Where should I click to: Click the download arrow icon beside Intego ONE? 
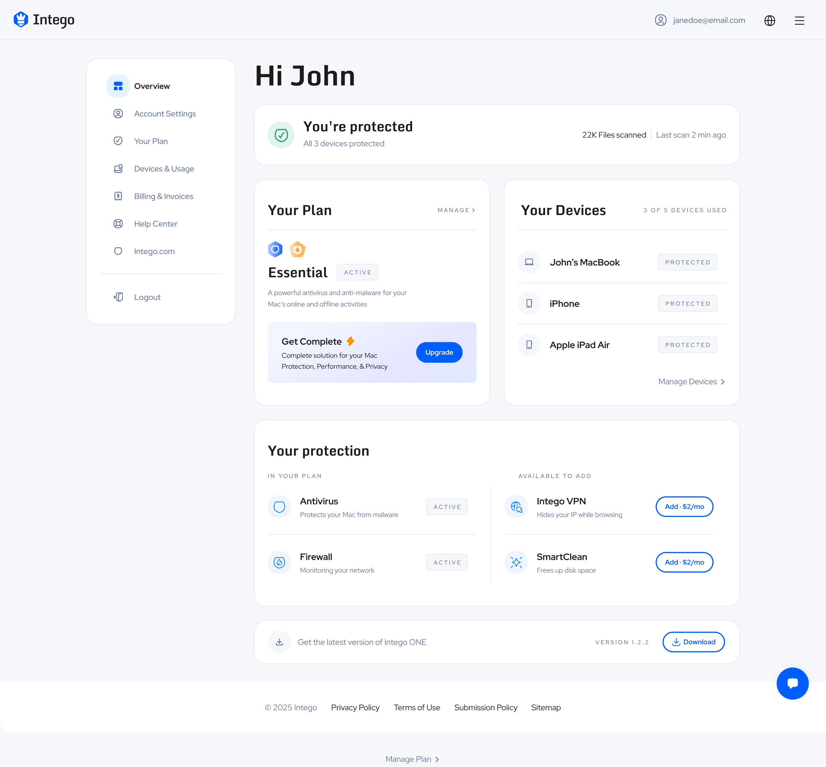coord(279,642)
